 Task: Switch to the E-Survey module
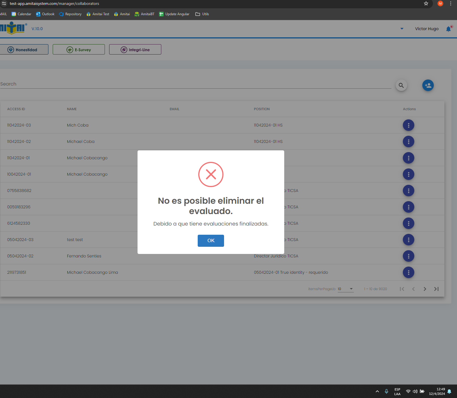click(x=79, y=50)
